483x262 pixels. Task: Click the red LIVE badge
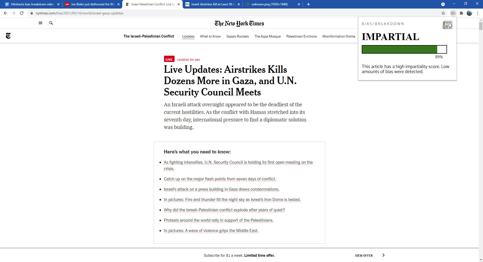pos(169,59)
